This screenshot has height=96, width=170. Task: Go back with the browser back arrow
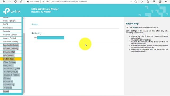coord(4,2)
